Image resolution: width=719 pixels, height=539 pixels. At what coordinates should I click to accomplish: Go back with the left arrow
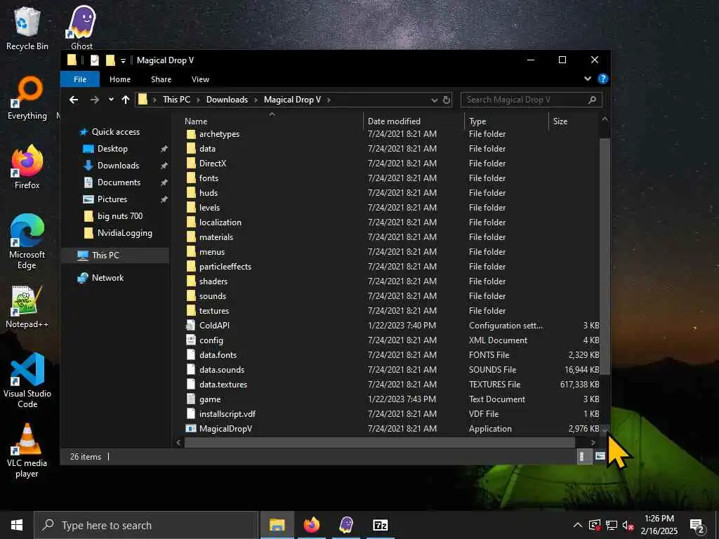74,100
